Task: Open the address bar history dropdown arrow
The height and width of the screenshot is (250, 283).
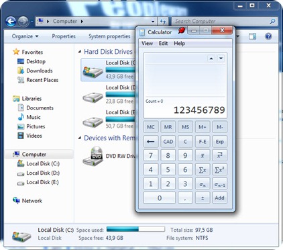Action: [153, 22]
